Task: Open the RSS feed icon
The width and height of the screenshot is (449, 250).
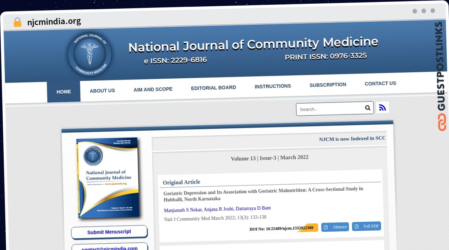Action: tap(382, 107)
